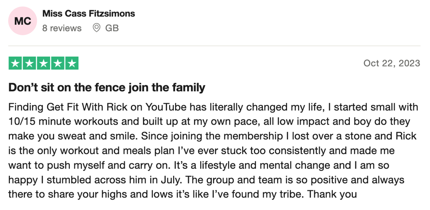
Task: Click the location pin icon
Action: tap(96, 28)
